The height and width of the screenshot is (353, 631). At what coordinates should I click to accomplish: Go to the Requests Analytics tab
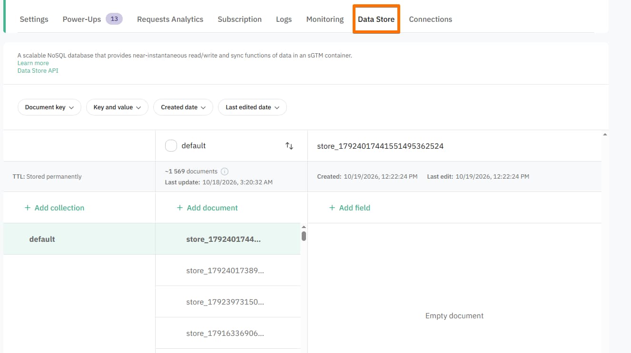coord(170,19)
